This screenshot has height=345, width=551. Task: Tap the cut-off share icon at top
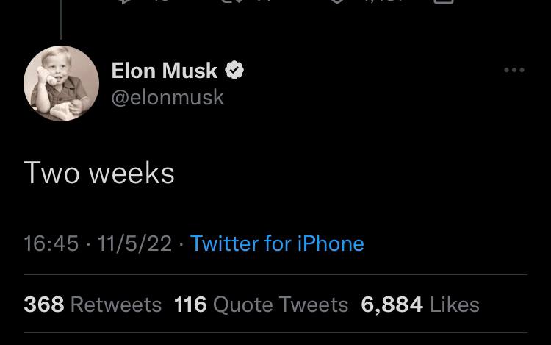pyautogui.click(x=444, y=1)
